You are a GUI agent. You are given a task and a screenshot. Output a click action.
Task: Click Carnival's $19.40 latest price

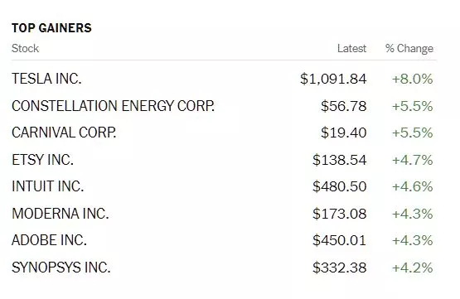click(343, 133)
